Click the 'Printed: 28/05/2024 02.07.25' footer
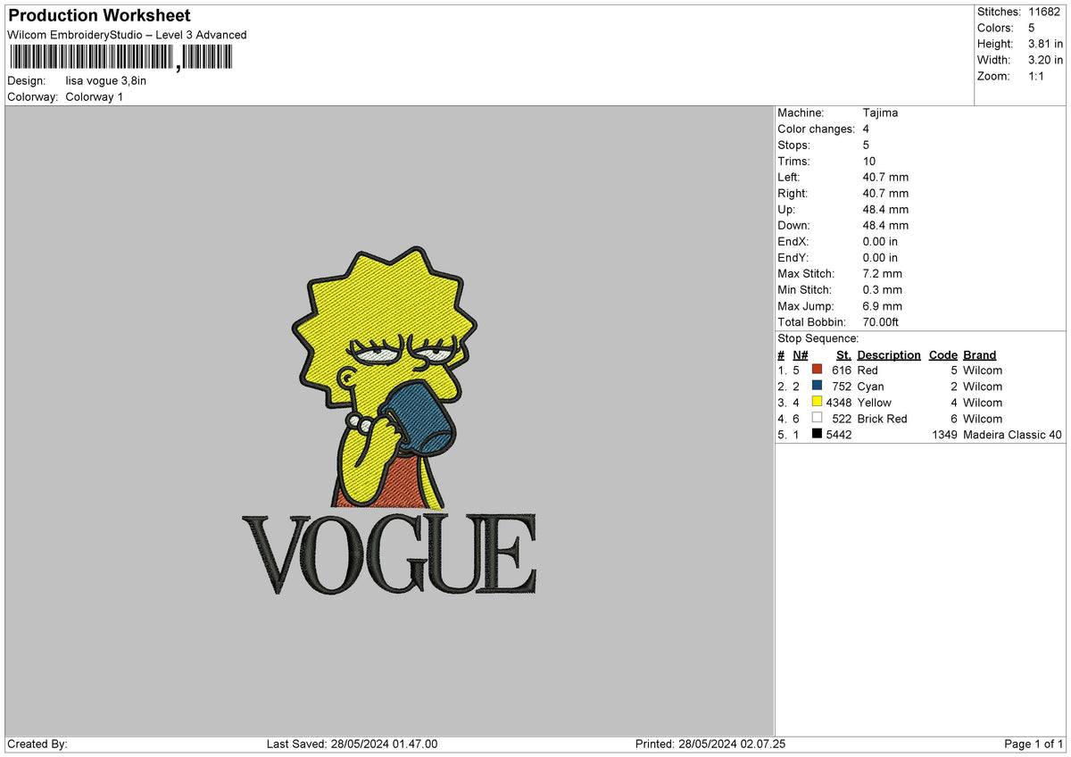Viewport: 1071px width, 757px height. click(x=710, y=744)
